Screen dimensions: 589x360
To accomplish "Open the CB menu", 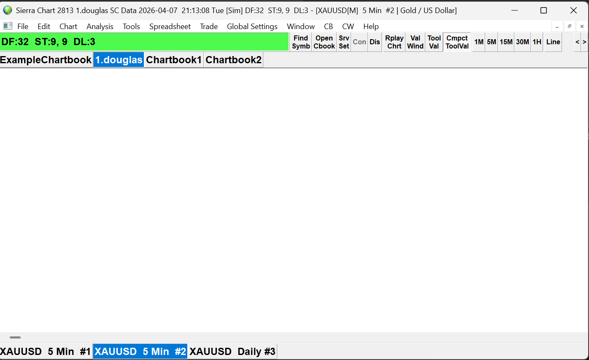I will pyautogui.click(x=329, y=27).
